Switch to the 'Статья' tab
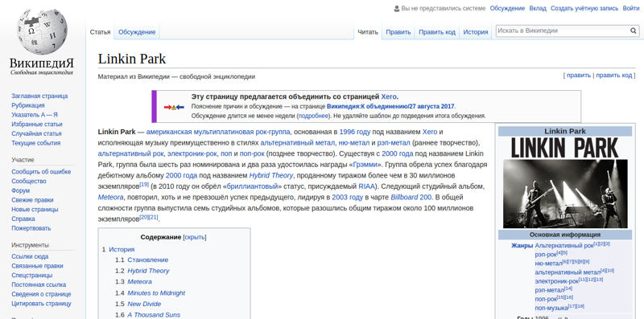This screenshot has height=319, width=644. 100,32
